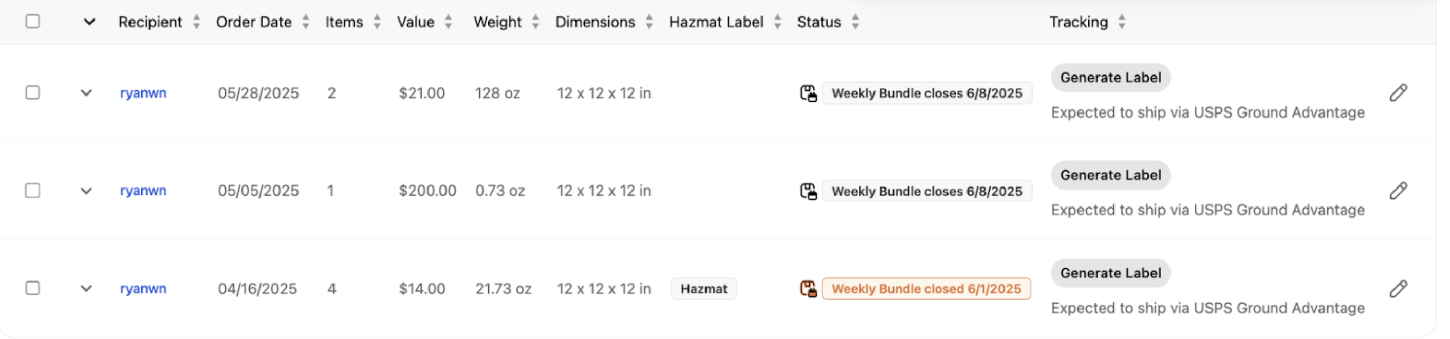Check the box for the 05/28/2025 order
Viewport: 1450px width, 339px height.
[33, 92]
